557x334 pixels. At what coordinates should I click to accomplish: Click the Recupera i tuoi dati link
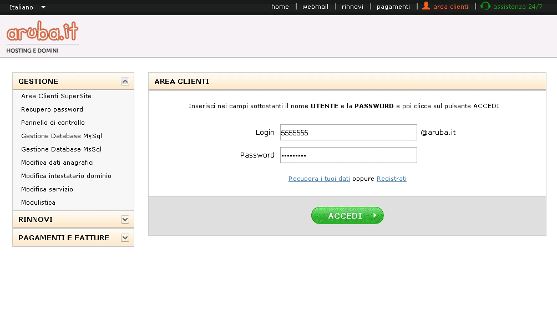coord(319,179)
